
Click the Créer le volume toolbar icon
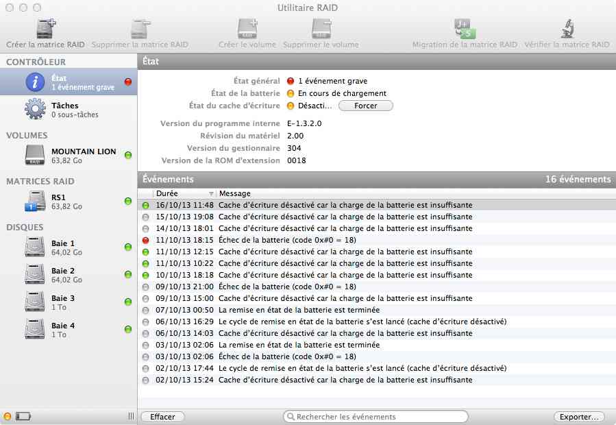pos(247,28)
